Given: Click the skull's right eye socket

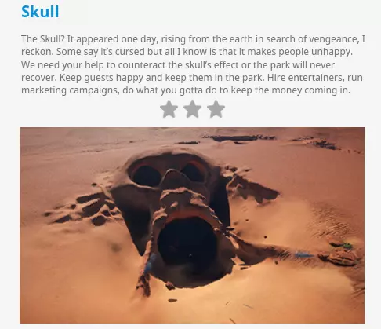Looking at the screenshot, I should (193, 173).
